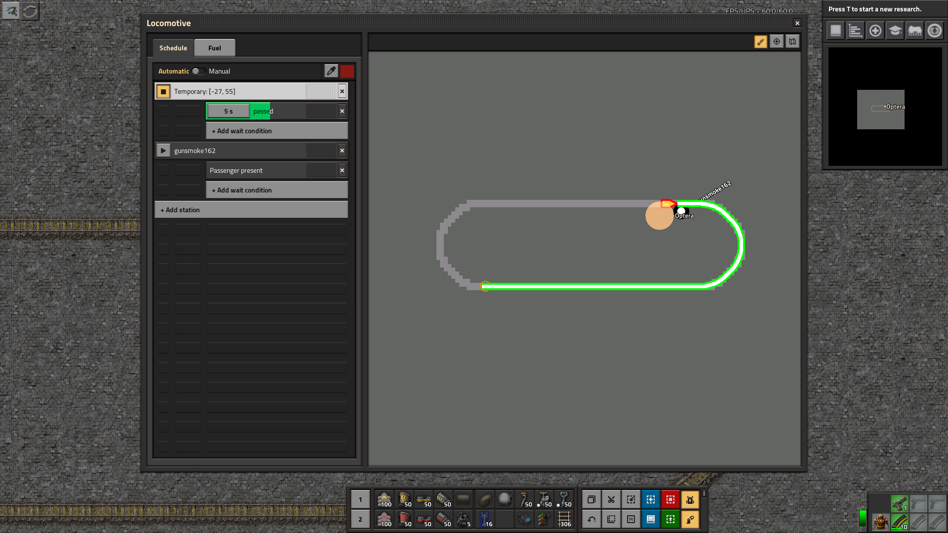
Task: Remove the Passenger present condition
Action: (342, 170)
